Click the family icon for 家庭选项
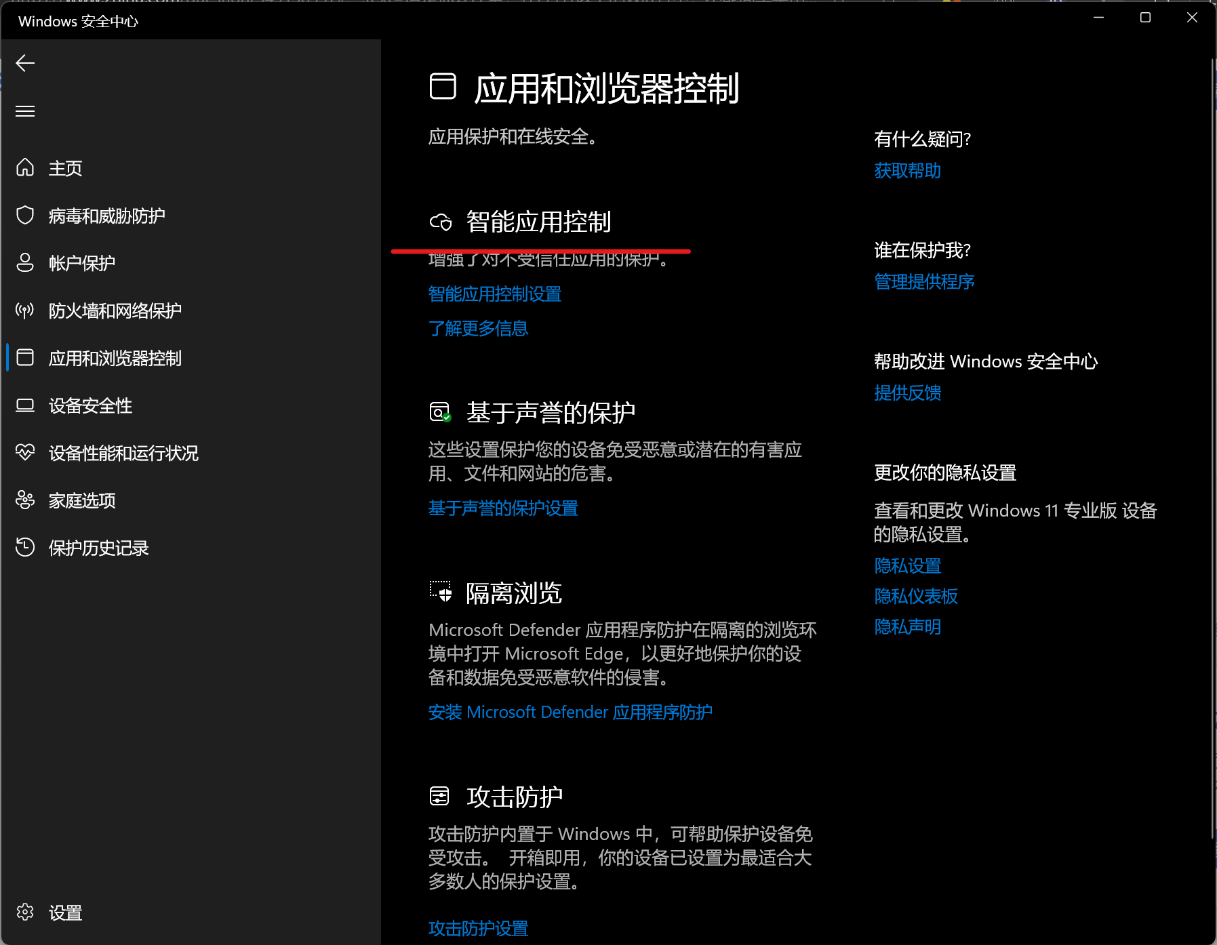 click(x=25, y=500)
